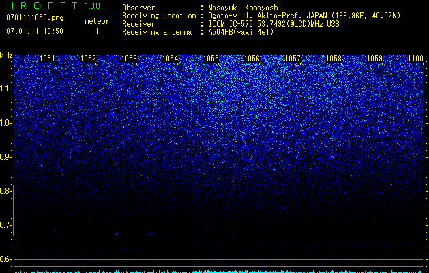Click the 0.9 kHz frequency tick label
Screen dimensions: 429x273
[5, 157]
